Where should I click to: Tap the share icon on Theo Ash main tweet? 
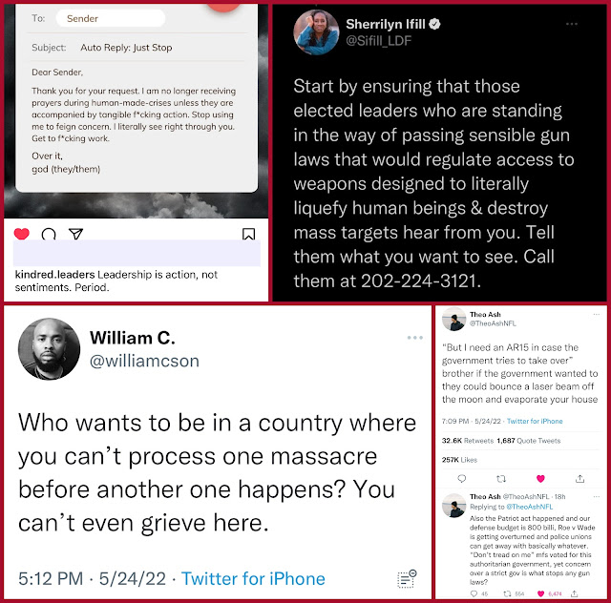579,478
